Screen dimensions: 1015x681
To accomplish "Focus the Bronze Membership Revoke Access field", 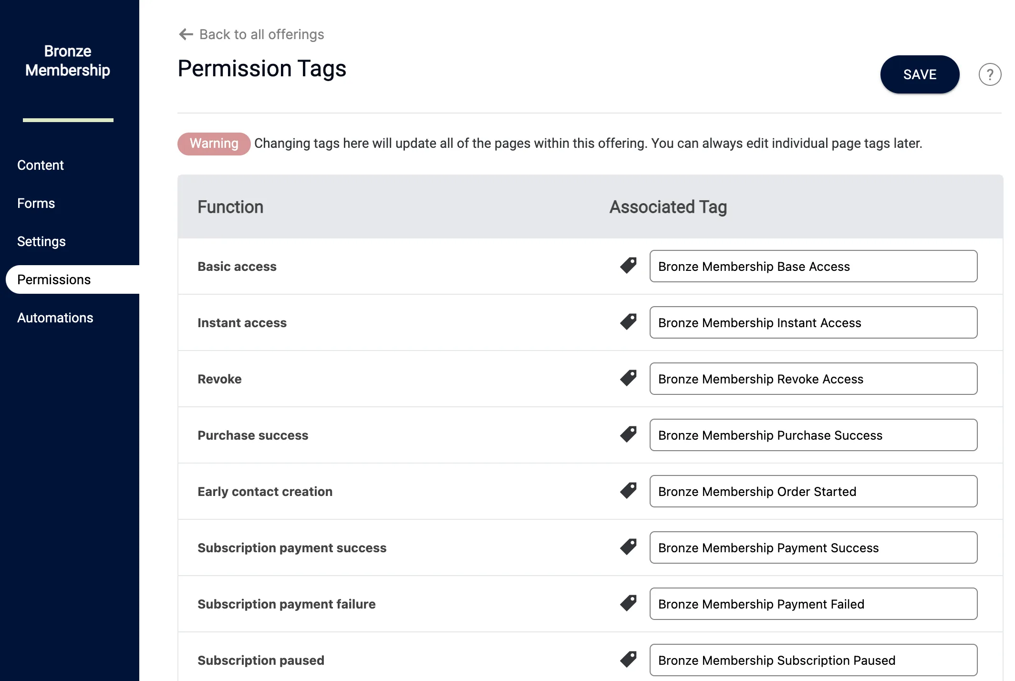I will [x=813, y=379].
